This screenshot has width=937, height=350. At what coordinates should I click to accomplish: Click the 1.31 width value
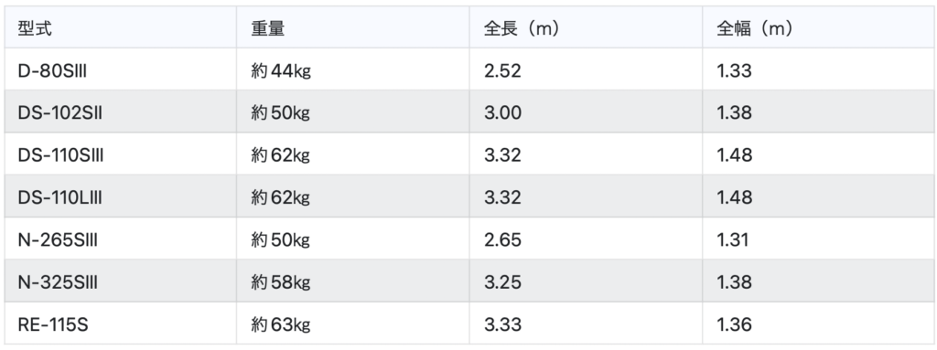(733, 240)
